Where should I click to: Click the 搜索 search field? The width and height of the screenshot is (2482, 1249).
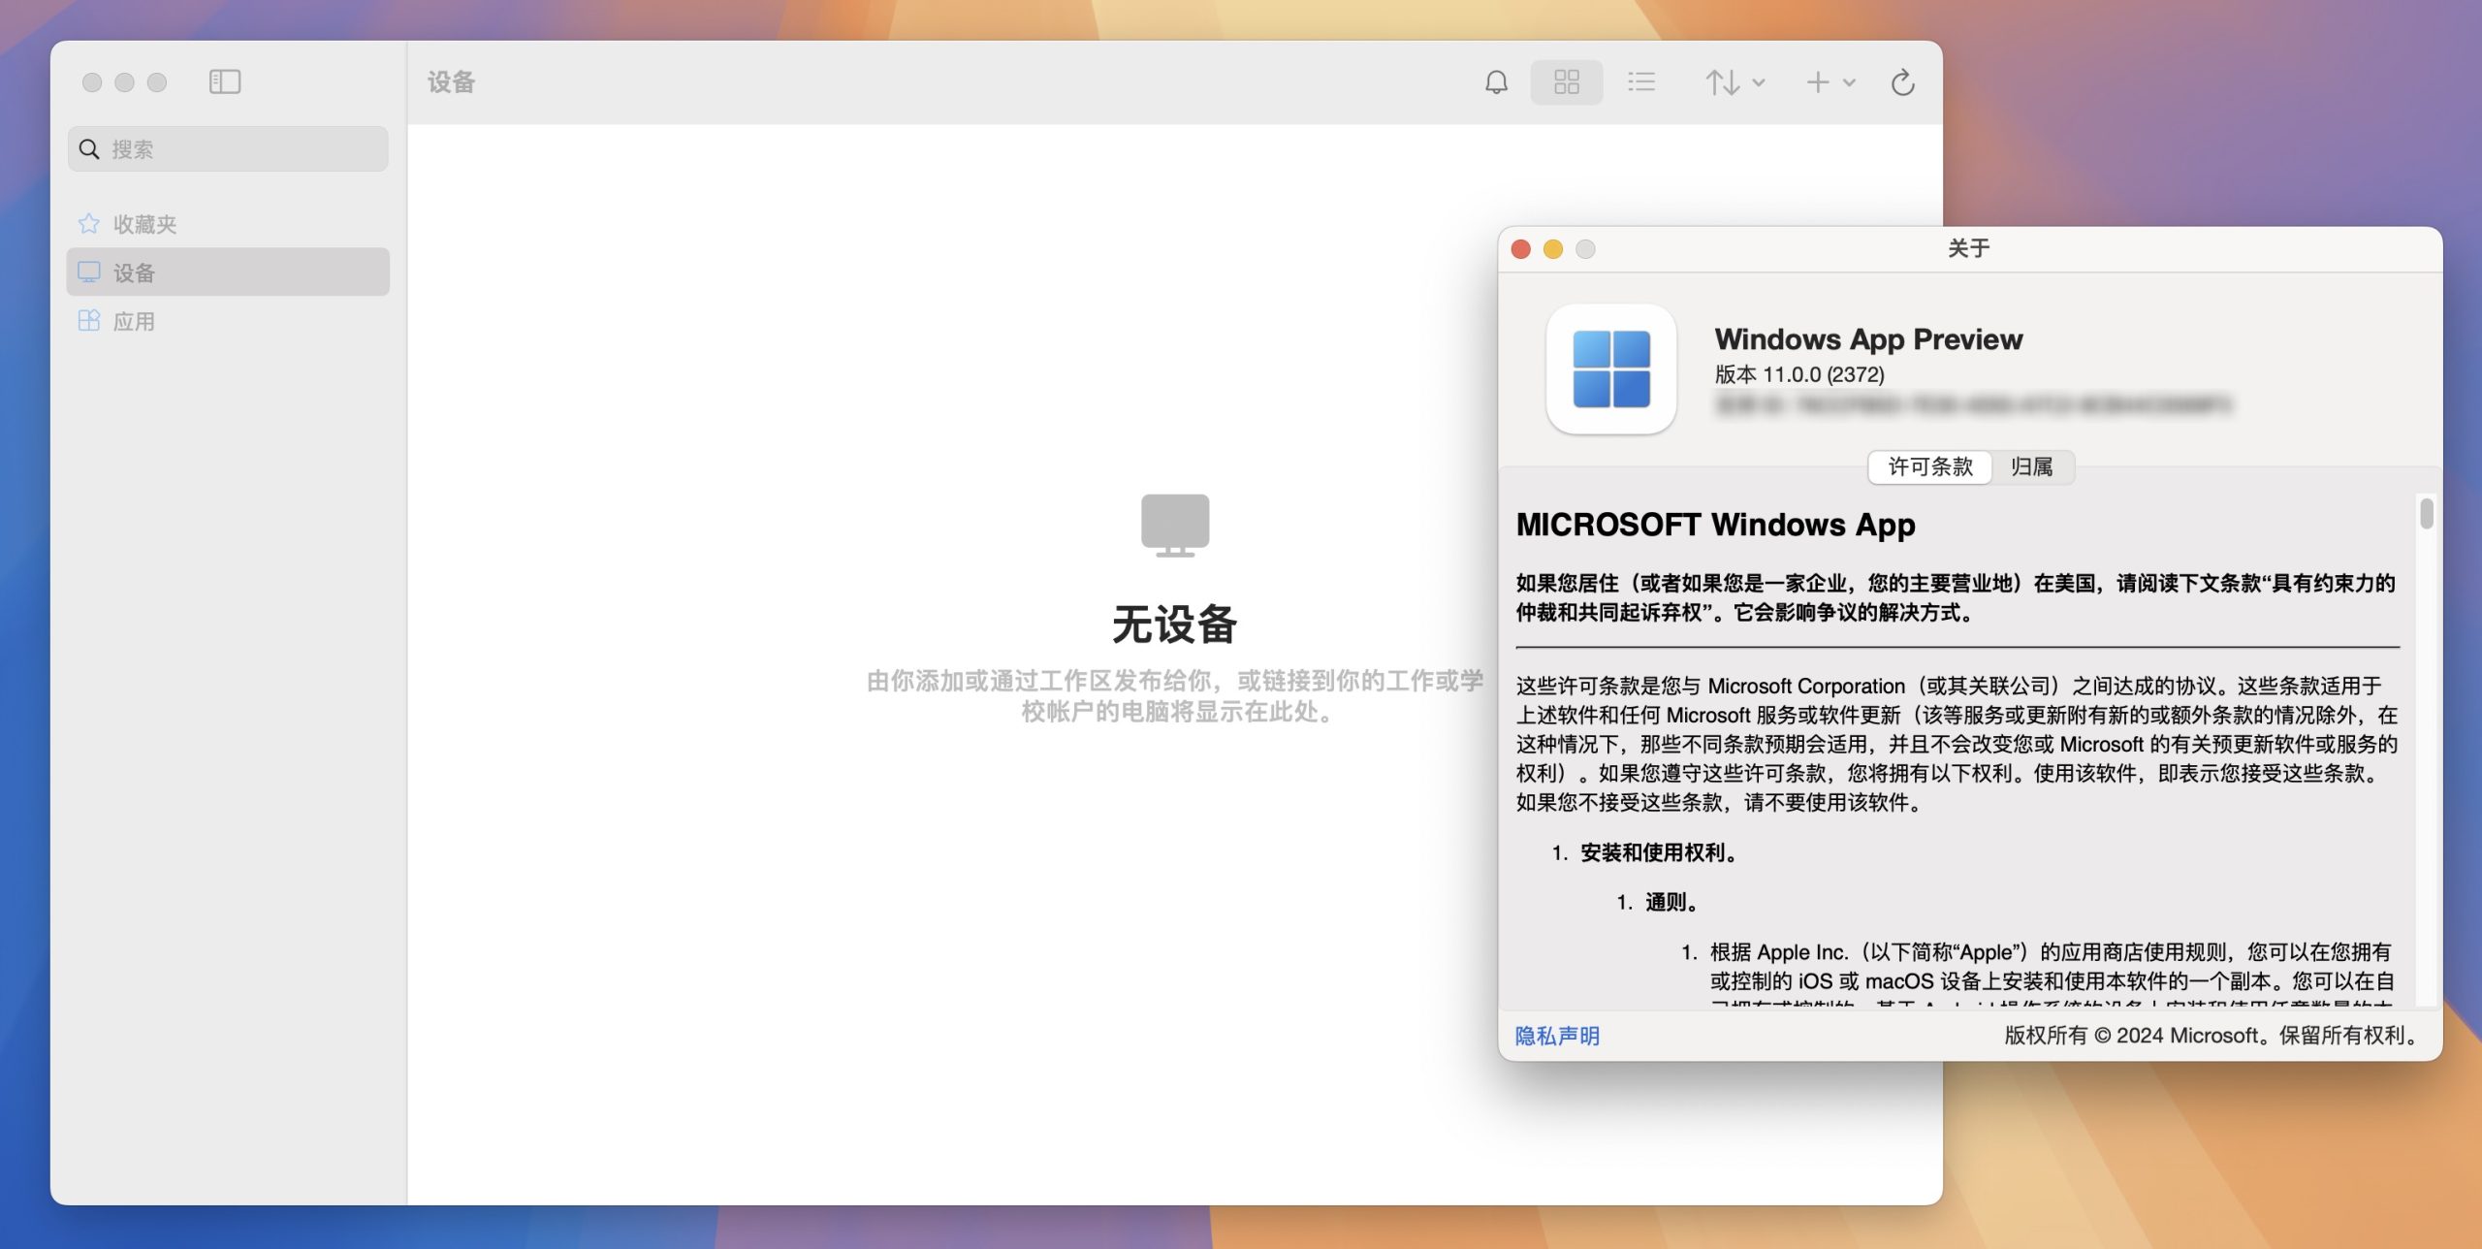[228, 149]
